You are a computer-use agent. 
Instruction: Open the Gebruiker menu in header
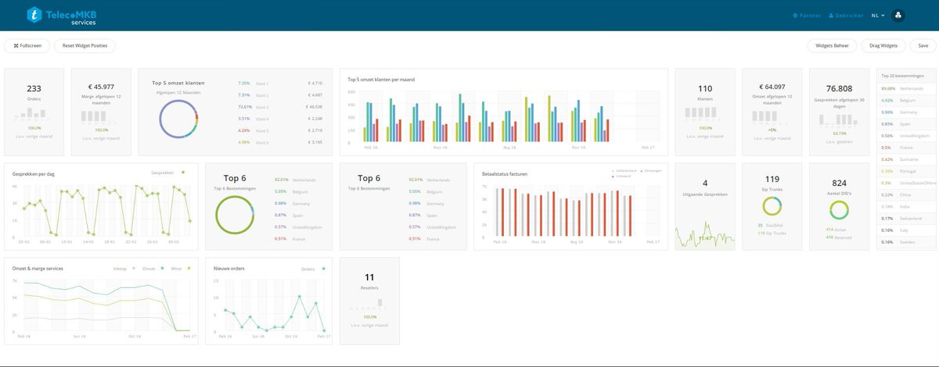[847, 15]
